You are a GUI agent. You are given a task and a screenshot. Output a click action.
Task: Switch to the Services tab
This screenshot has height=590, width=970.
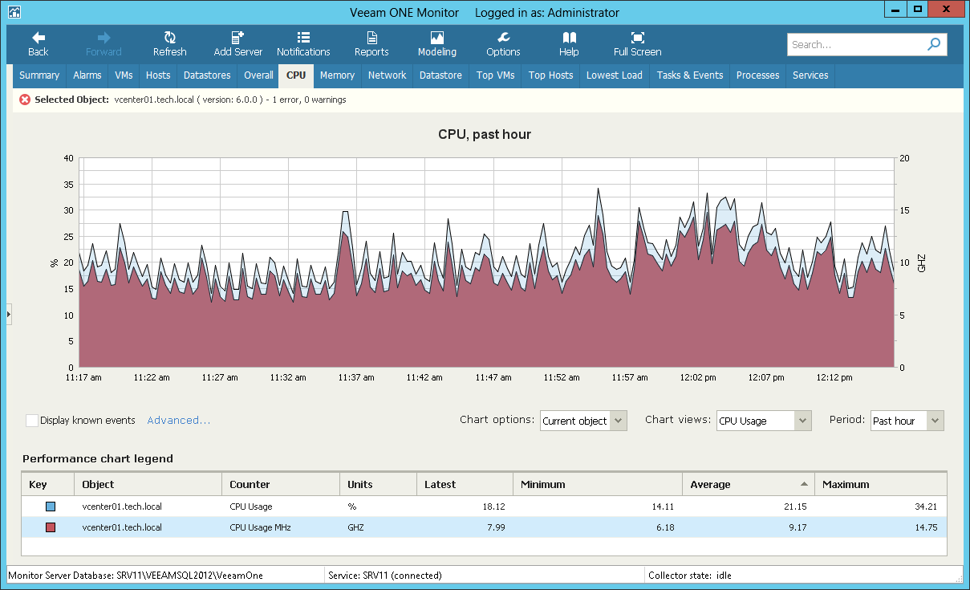pos(810,75)
